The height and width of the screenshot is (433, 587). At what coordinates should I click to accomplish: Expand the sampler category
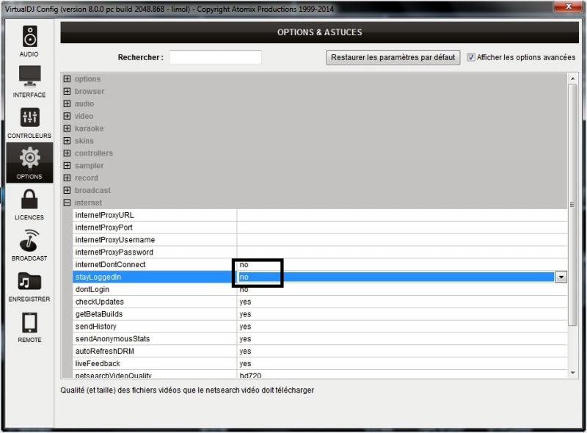click(x=67, y=165)
